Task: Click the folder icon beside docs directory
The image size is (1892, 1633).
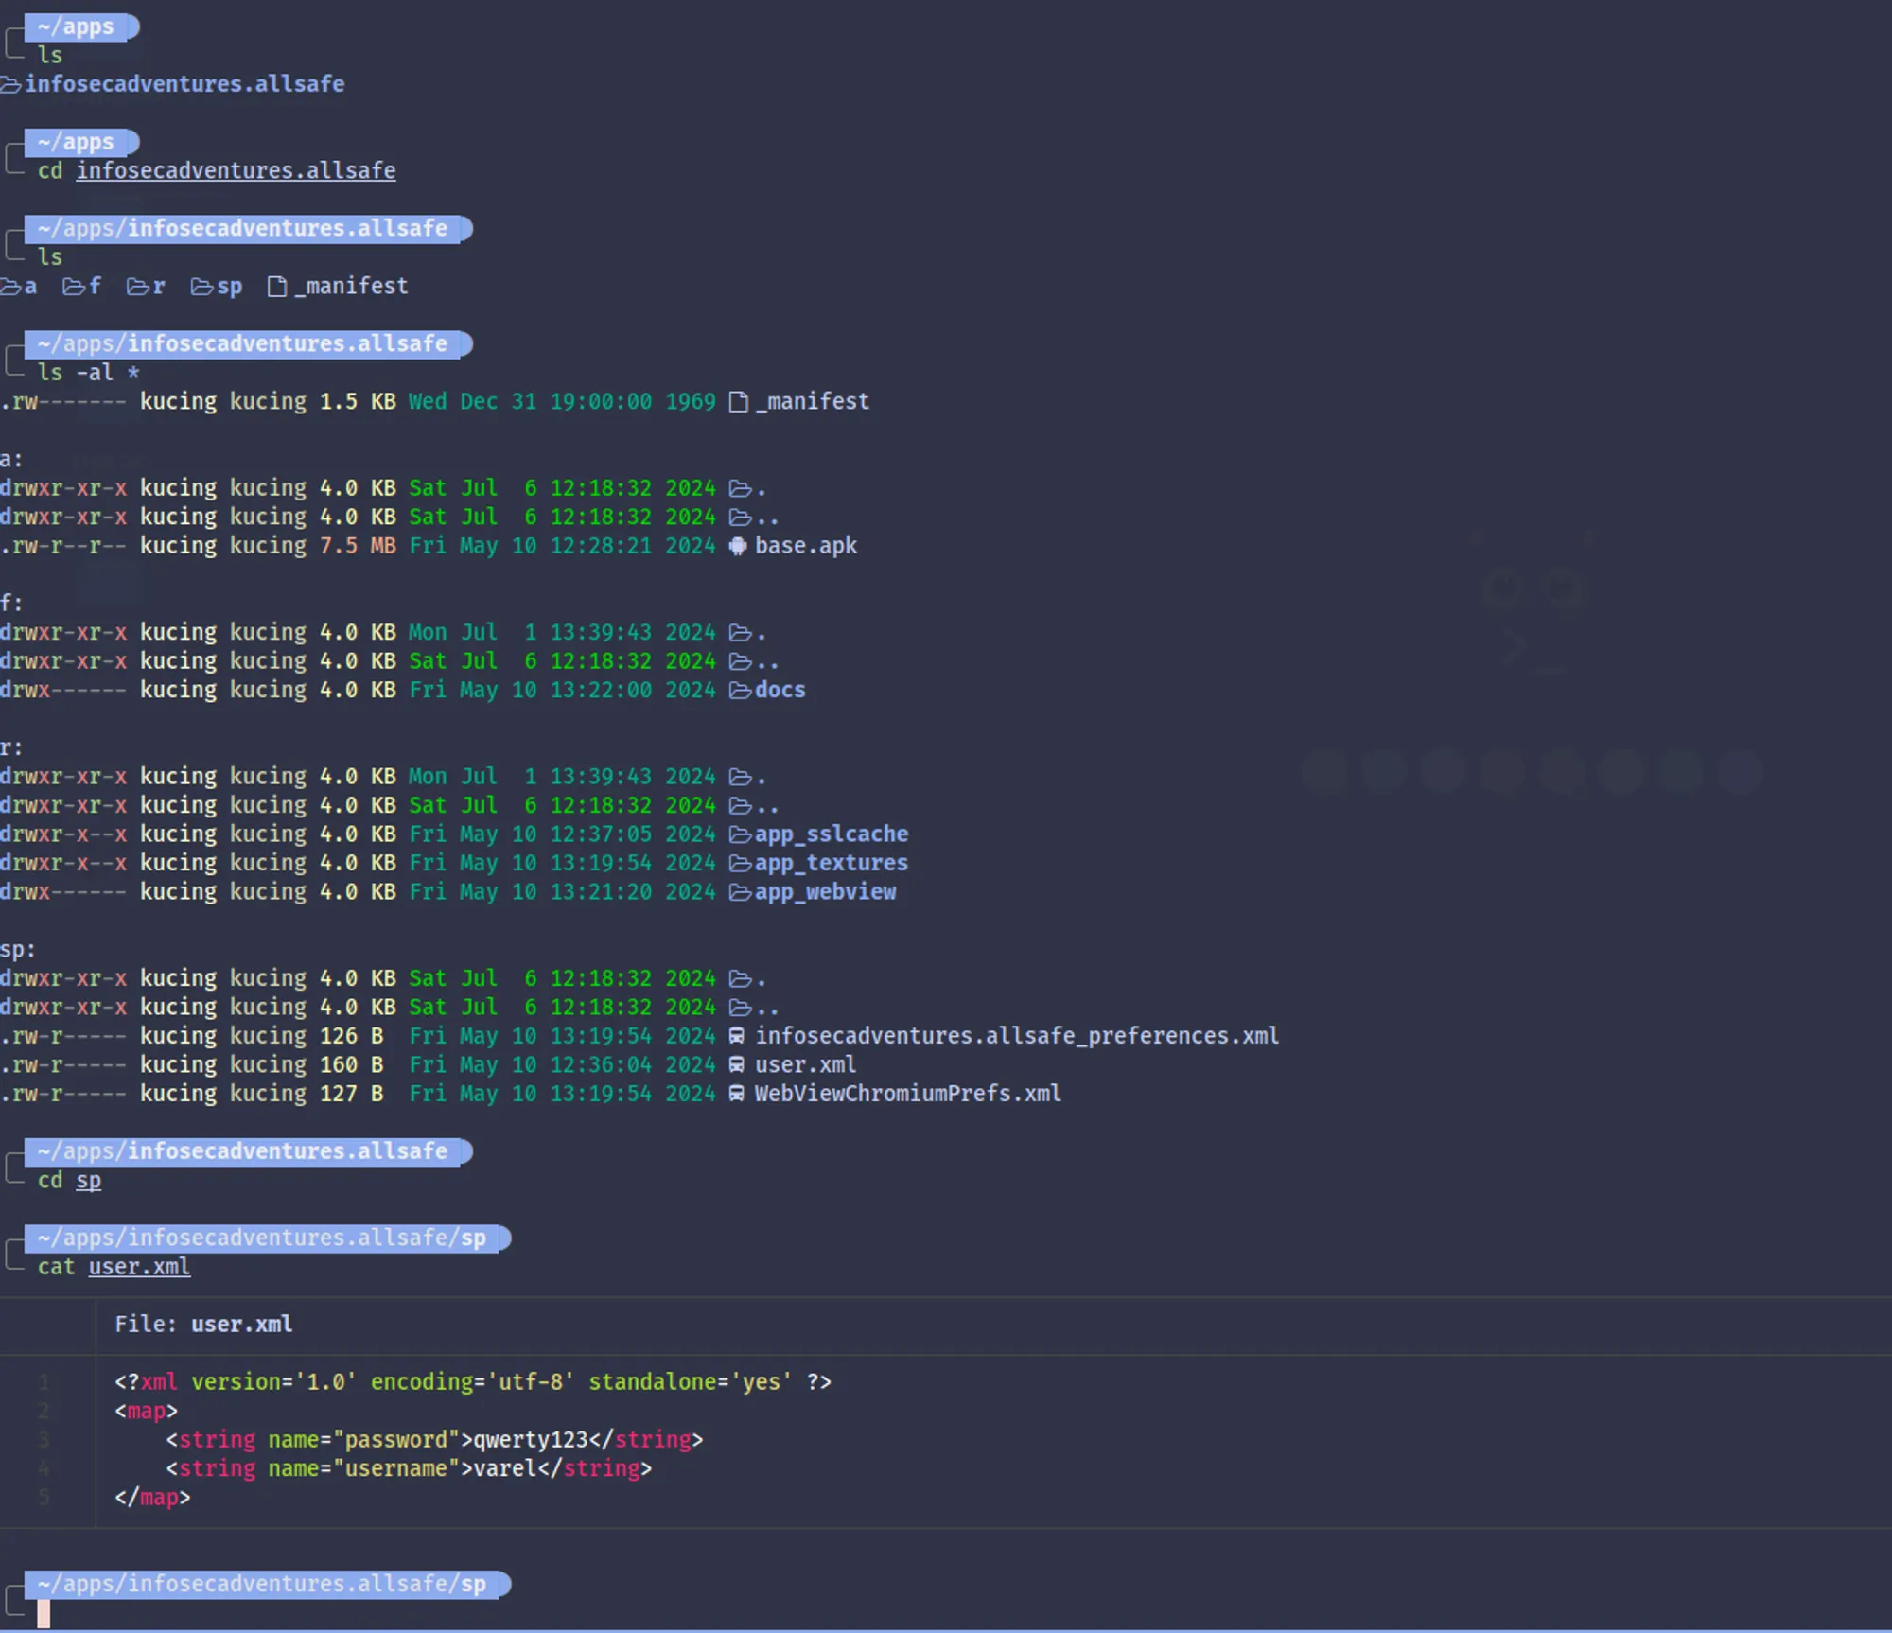Action: (x=740, y=691)
